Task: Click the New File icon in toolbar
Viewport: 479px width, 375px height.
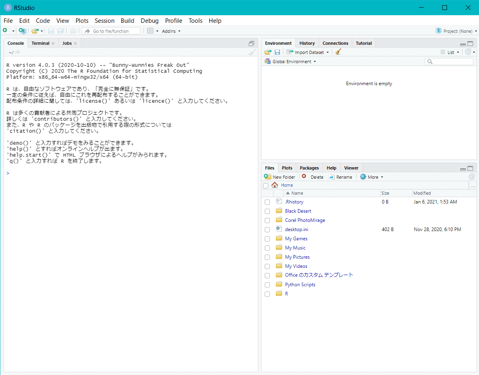Action: (5, 30)
